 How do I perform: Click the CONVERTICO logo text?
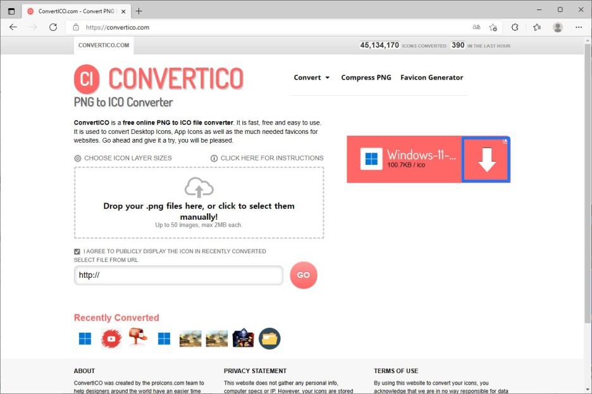[176, 78]
